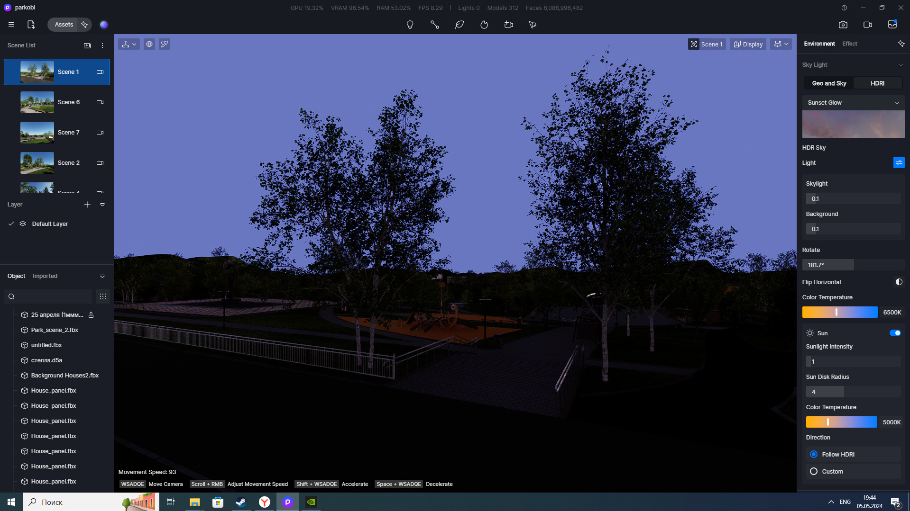Select the annotation cursor tool

[533, 25]
